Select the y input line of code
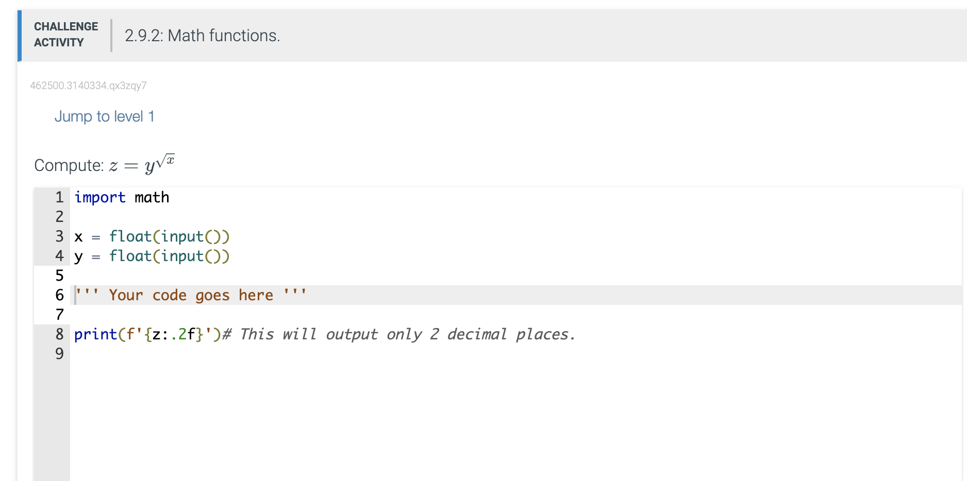This screenshot has height=481, width=967. pos(152,256)
